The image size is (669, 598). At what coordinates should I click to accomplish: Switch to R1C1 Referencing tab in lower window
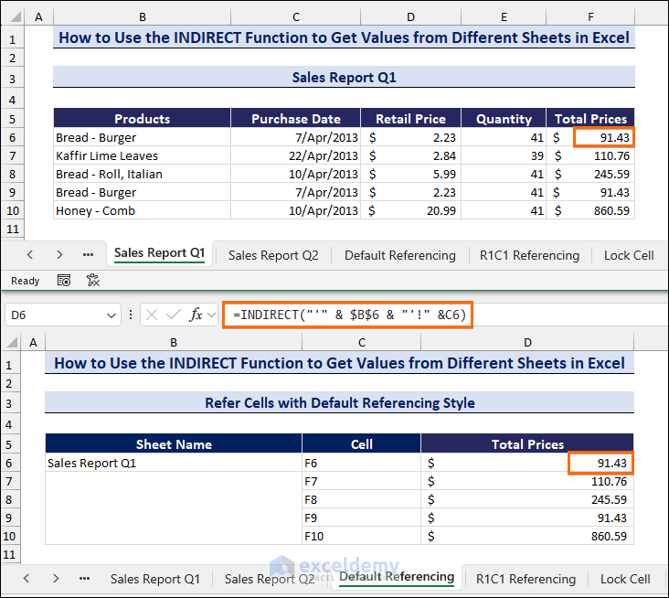[x=526, y=579]
